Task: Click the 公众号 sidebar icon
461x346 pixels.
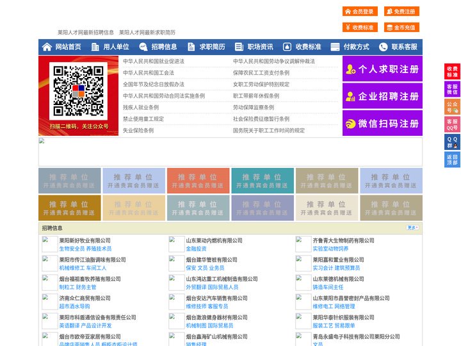Action: click(x=452, y=107)
